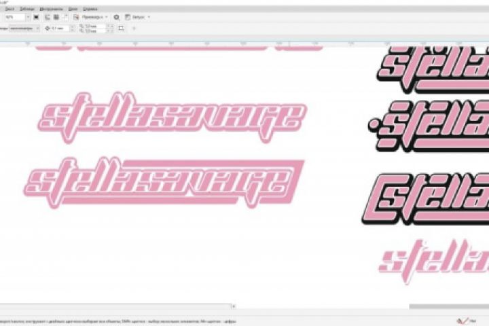This screenshot has width=489, height=326.
Task: Toggle the show guidelines icon
Action: [x=65, y=17]
